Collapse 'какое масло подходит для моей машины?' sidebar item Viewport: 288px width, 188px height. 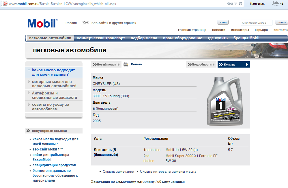(x=54, y=72)
